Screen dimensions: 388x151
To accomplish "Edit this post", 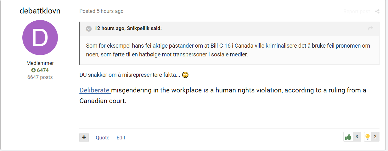I will (121, 138).
